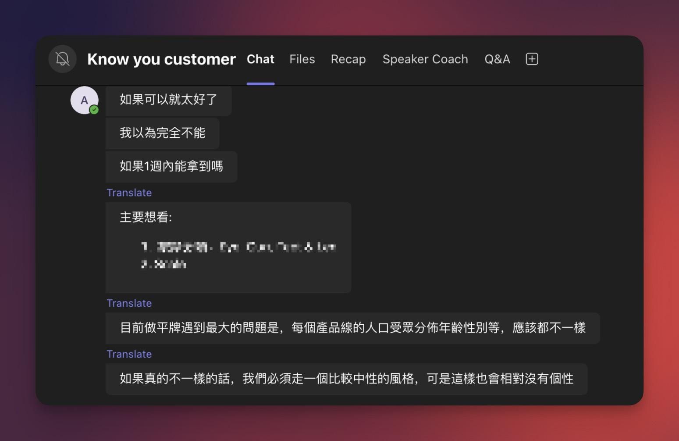This screenshot has height=441, width=679.
Task: Click Translate above the 如果真的不一樣 message
Action: 129,354
